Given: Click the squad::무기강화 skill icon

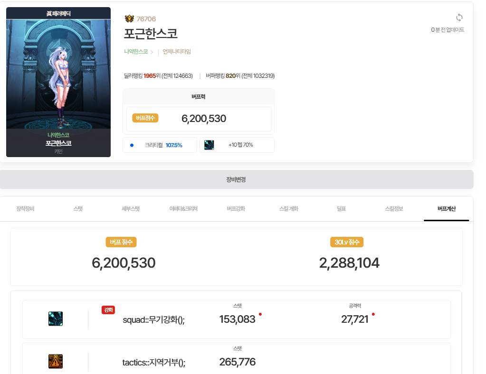Looking at the screenshot, I should (x=56, y=318).
